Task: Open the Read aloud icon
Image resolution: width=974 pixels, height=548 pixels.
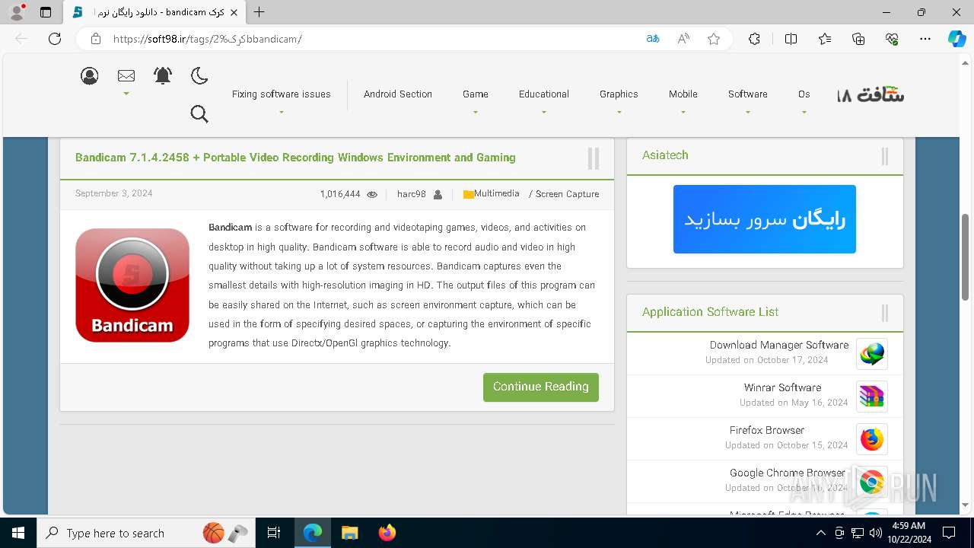Action: pyautogui.click(x=683, y=39)
